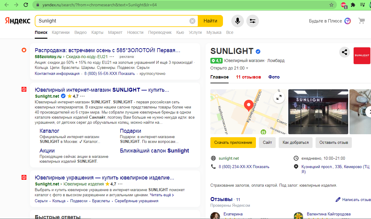Viewport: 371px width, 219px height.
Task: Click the 'Как добраться' button
Action: coord(295,143)
